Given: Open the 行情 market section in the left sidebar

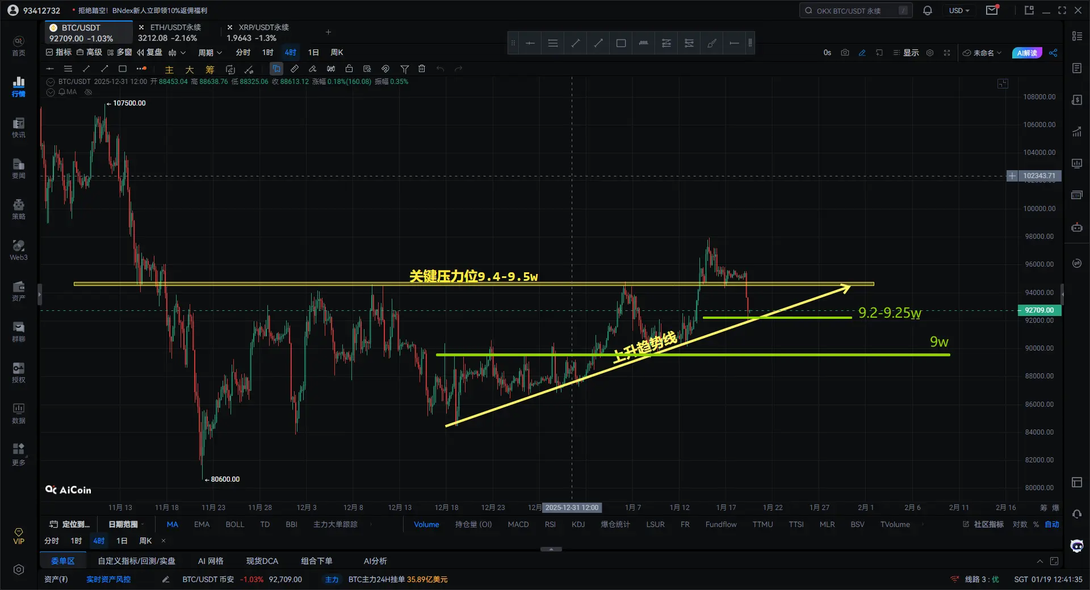Looking at the screenshot, I should pyautogui.click(x=19, y=86).
